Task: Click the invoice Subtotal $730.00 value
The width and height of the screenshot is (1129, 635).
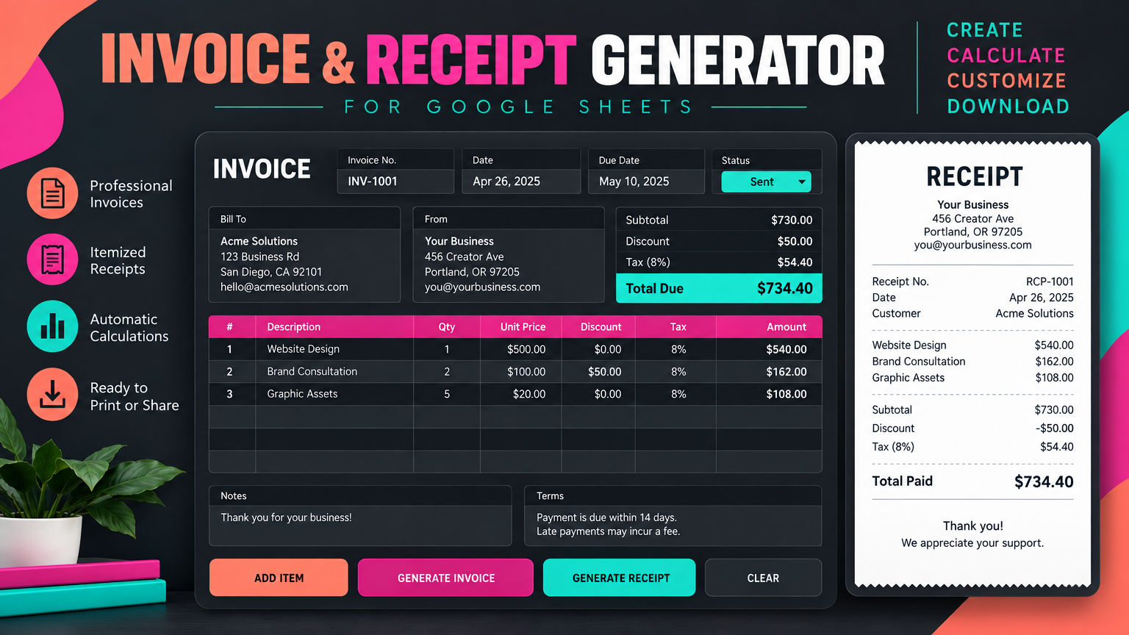Action: point(792,220)
